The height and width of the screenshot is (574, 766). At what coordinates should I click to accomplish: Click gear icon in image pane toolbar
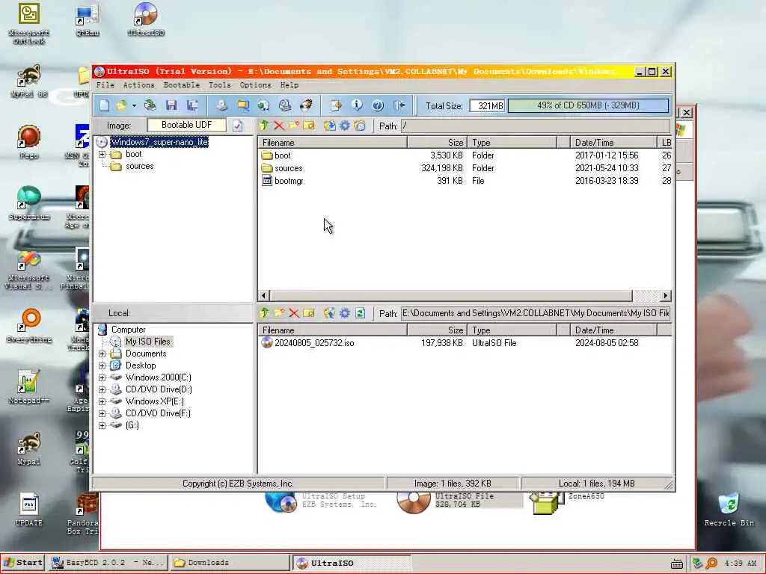pos(345,126)
